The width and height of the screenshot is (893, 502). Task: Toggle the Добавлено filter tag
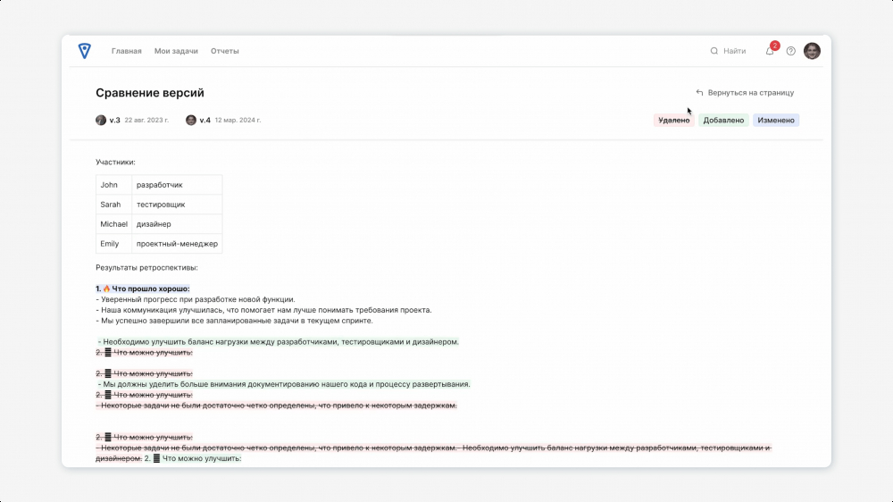[723, 121]
